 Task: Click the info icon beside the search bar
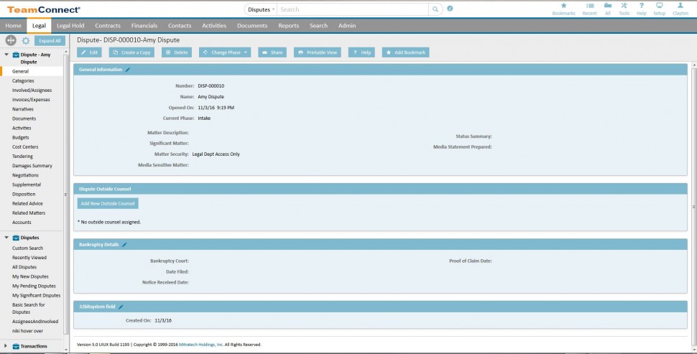[450, 9]
